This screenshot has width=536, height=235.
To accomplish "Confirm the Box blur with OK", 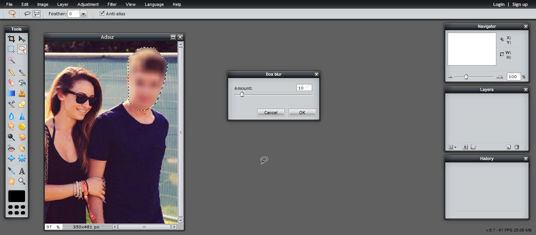I will pyautogui.click(x=302, y=113).
